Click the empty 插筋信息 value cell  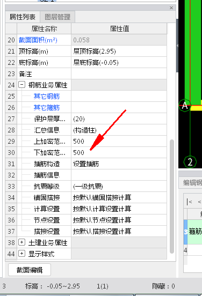(119, 175)
